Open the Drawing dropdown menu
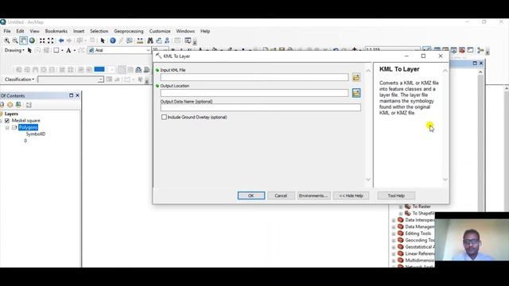Viewport: 509px width, 286px height. (x=14, y=50)
